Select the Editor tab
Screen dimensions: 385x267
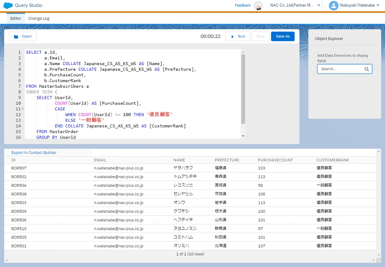tap(15, 18)
